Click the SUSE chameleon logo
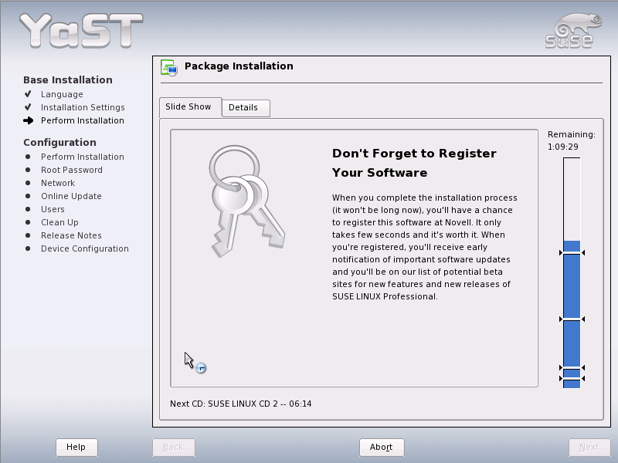Screen dimensions: 618x463 pyautogui.click(x=573, y=31)
